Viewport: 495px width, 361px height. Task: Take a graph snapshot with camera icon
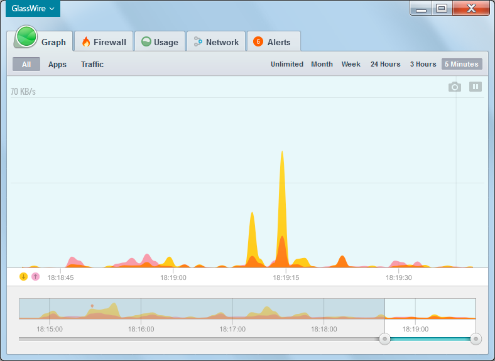[x=455, y=87]
